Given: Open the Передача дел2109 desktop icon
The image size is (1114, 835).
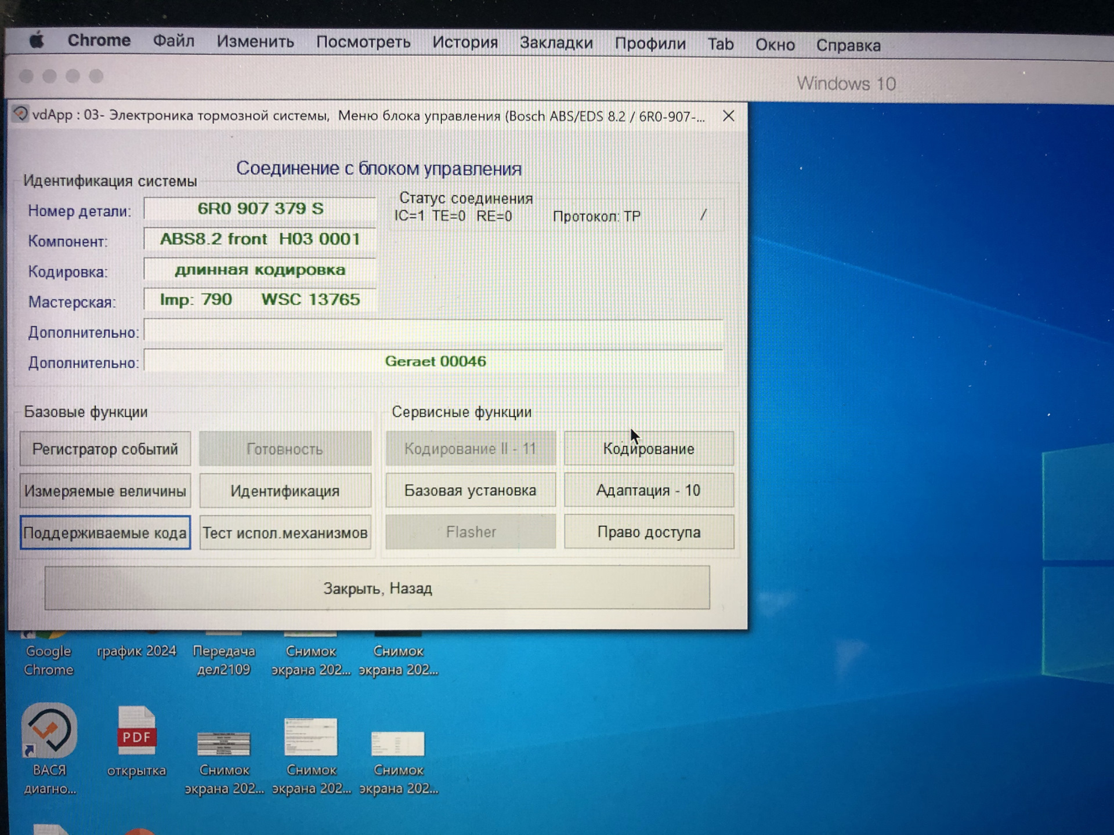Looking at the screenshot, I should (x=224, y=659).
